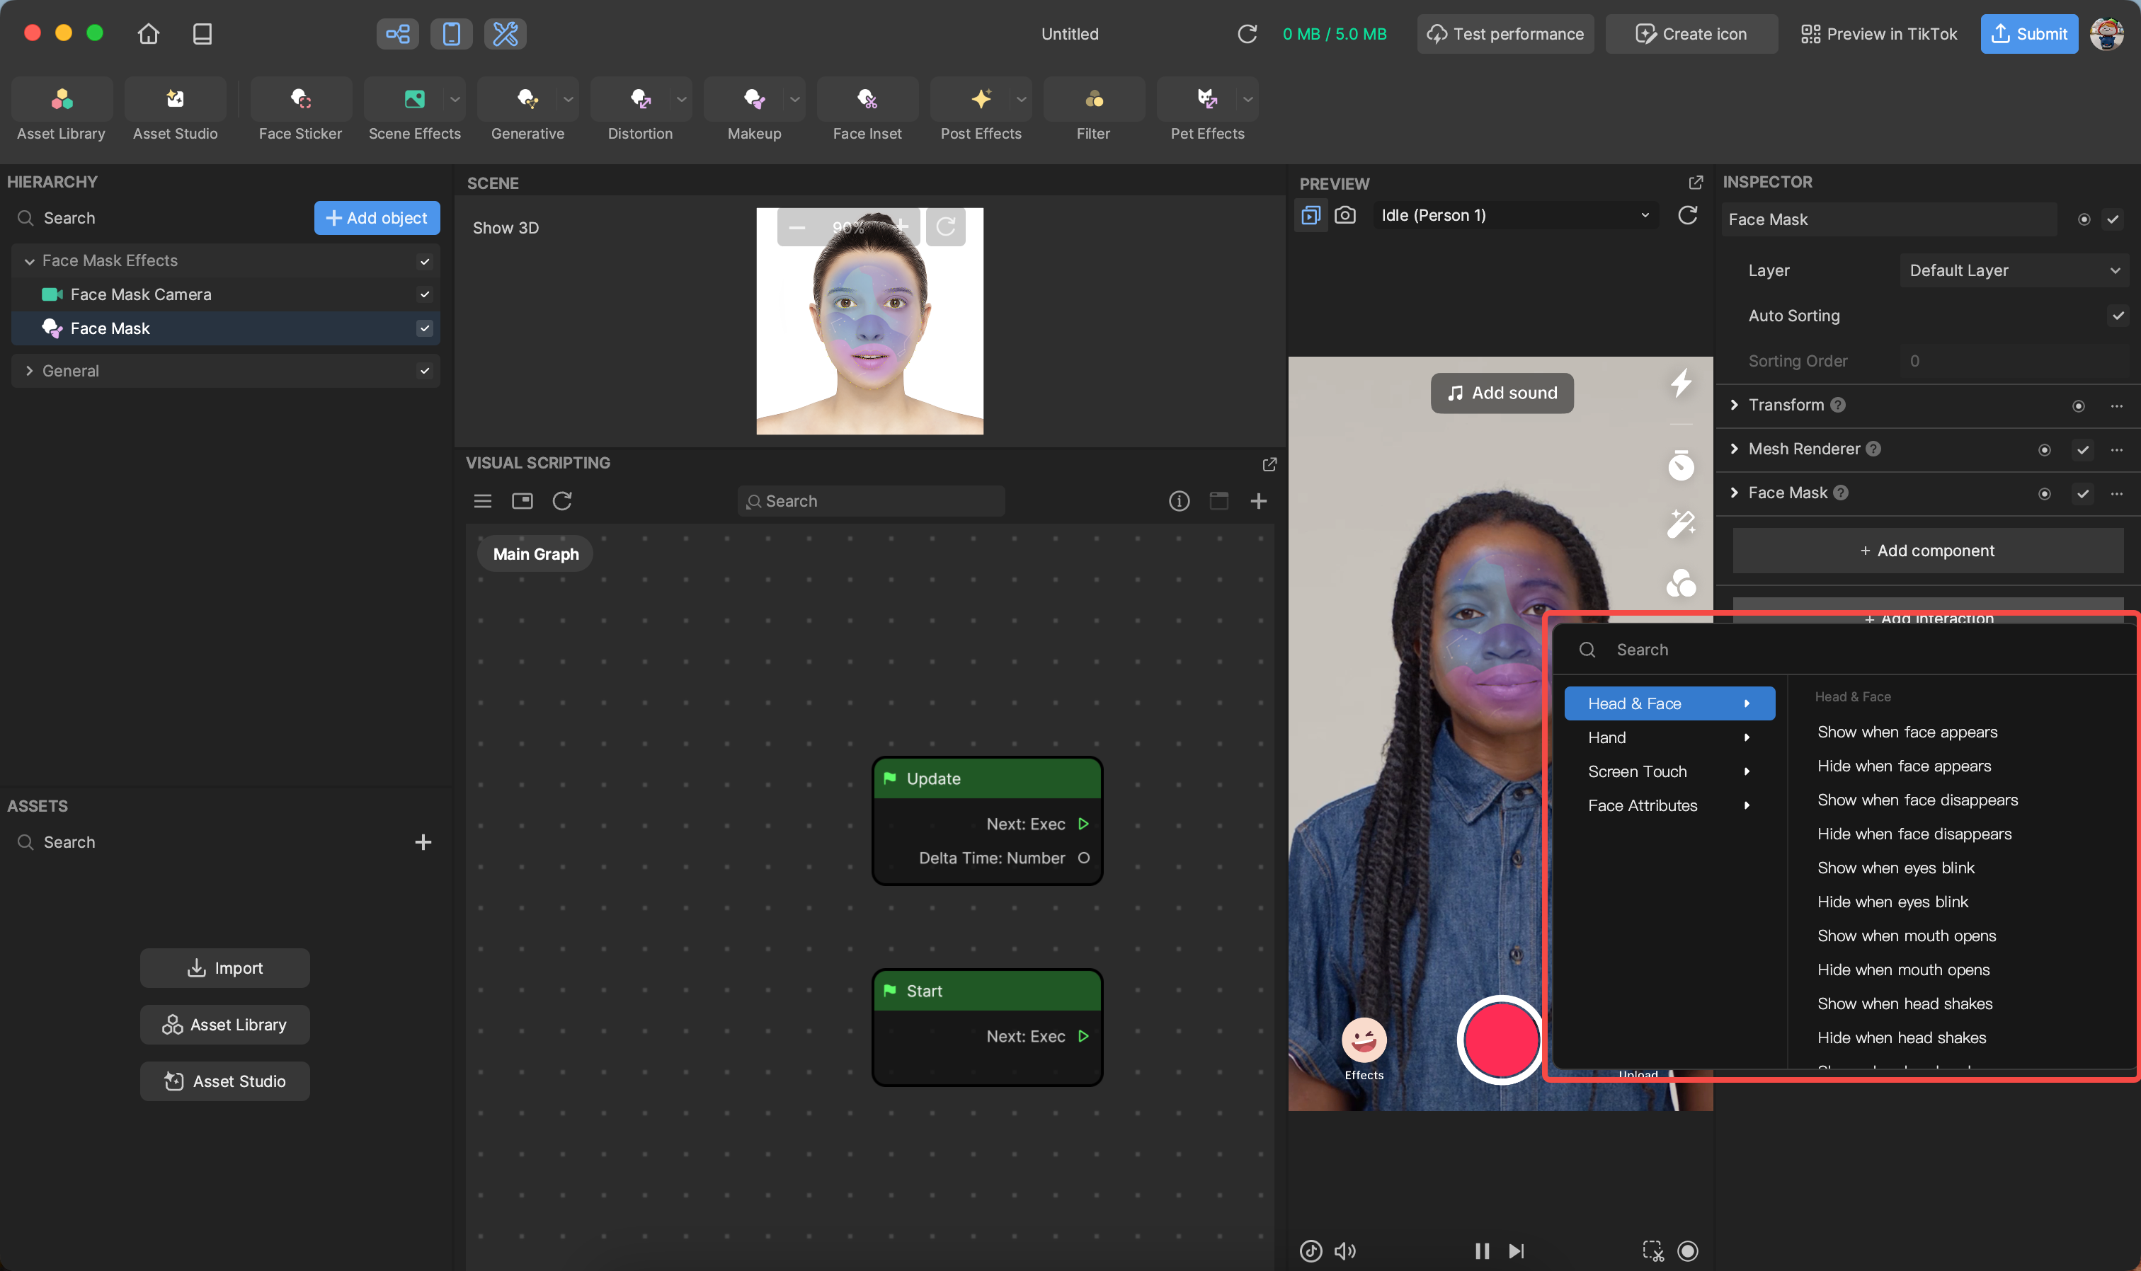
Task: Open Asset Library button in Assets panel
Action: pos(225,1025)
